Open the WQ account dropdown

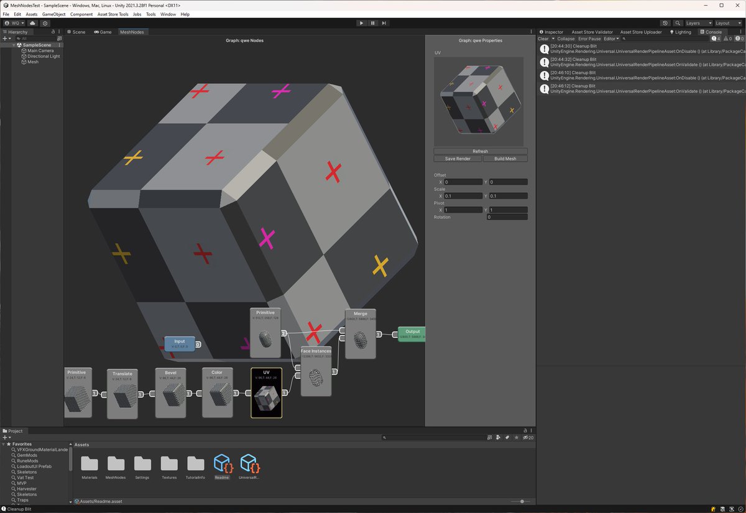(x=14, y=23)
